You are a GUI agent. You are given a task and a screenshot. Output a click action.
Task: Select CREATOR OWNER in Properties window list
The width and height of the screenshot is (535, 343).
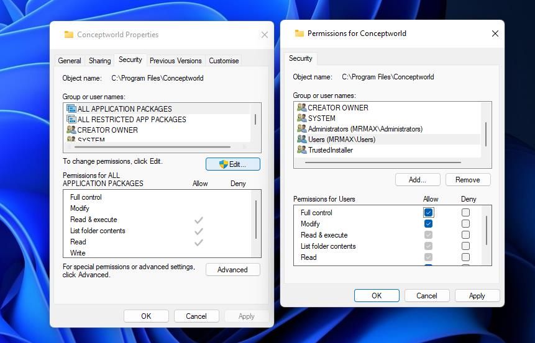click(158, 130)
